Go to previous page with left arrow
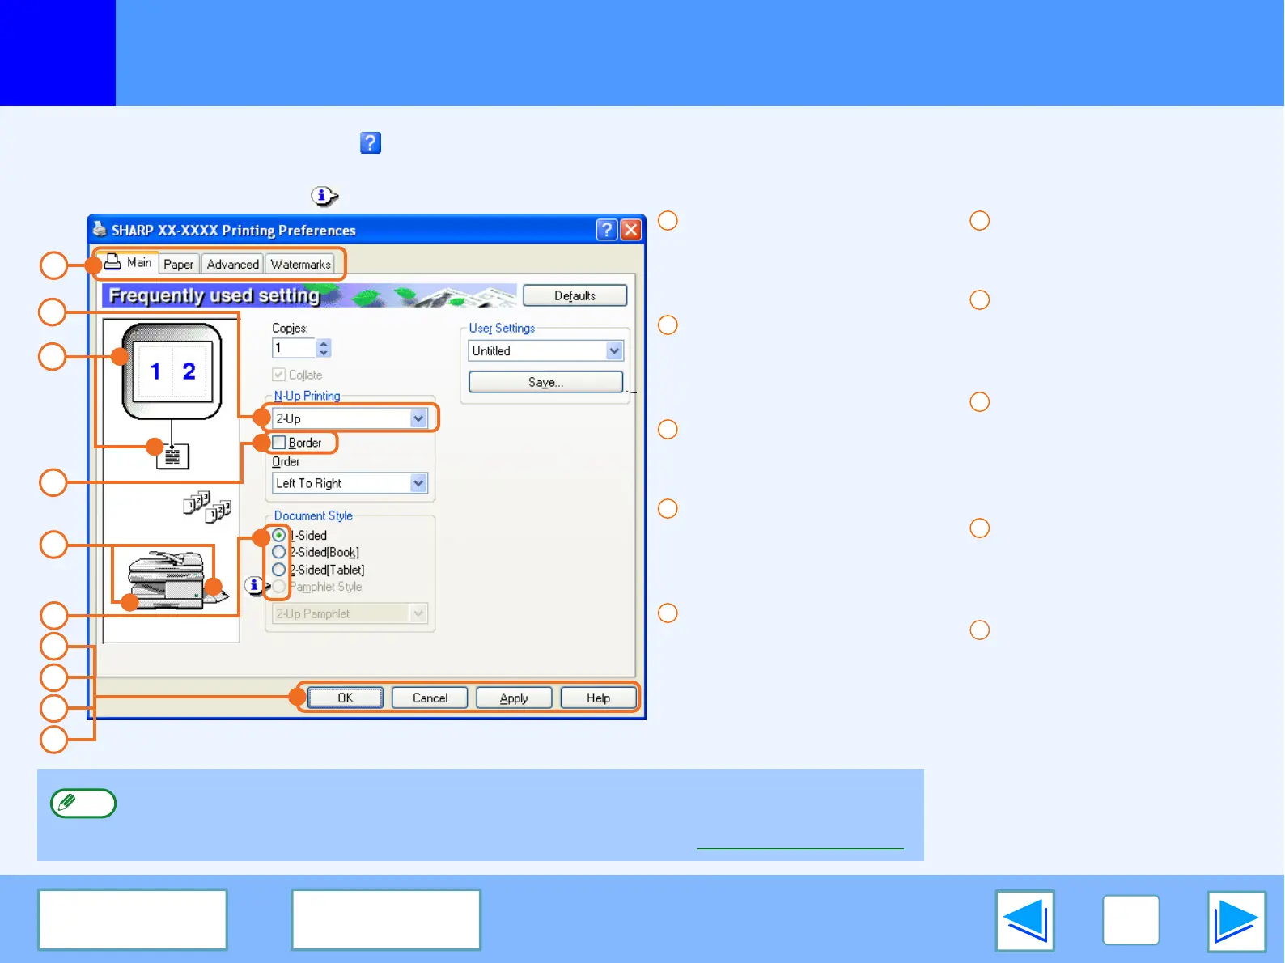 pos(1024,921)
